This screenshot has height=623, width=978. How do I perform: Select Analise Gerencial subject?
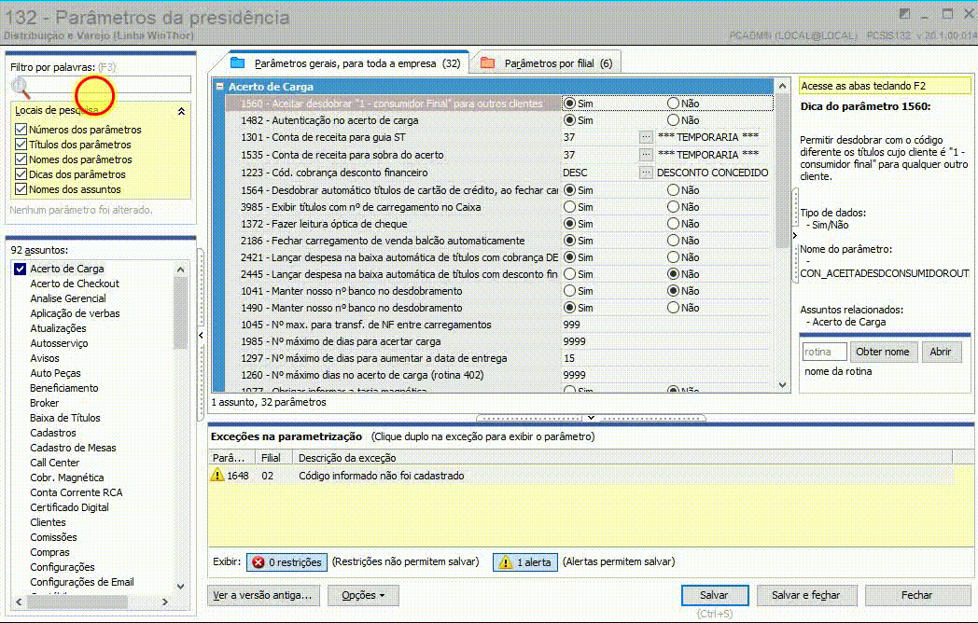pos(68,298)
